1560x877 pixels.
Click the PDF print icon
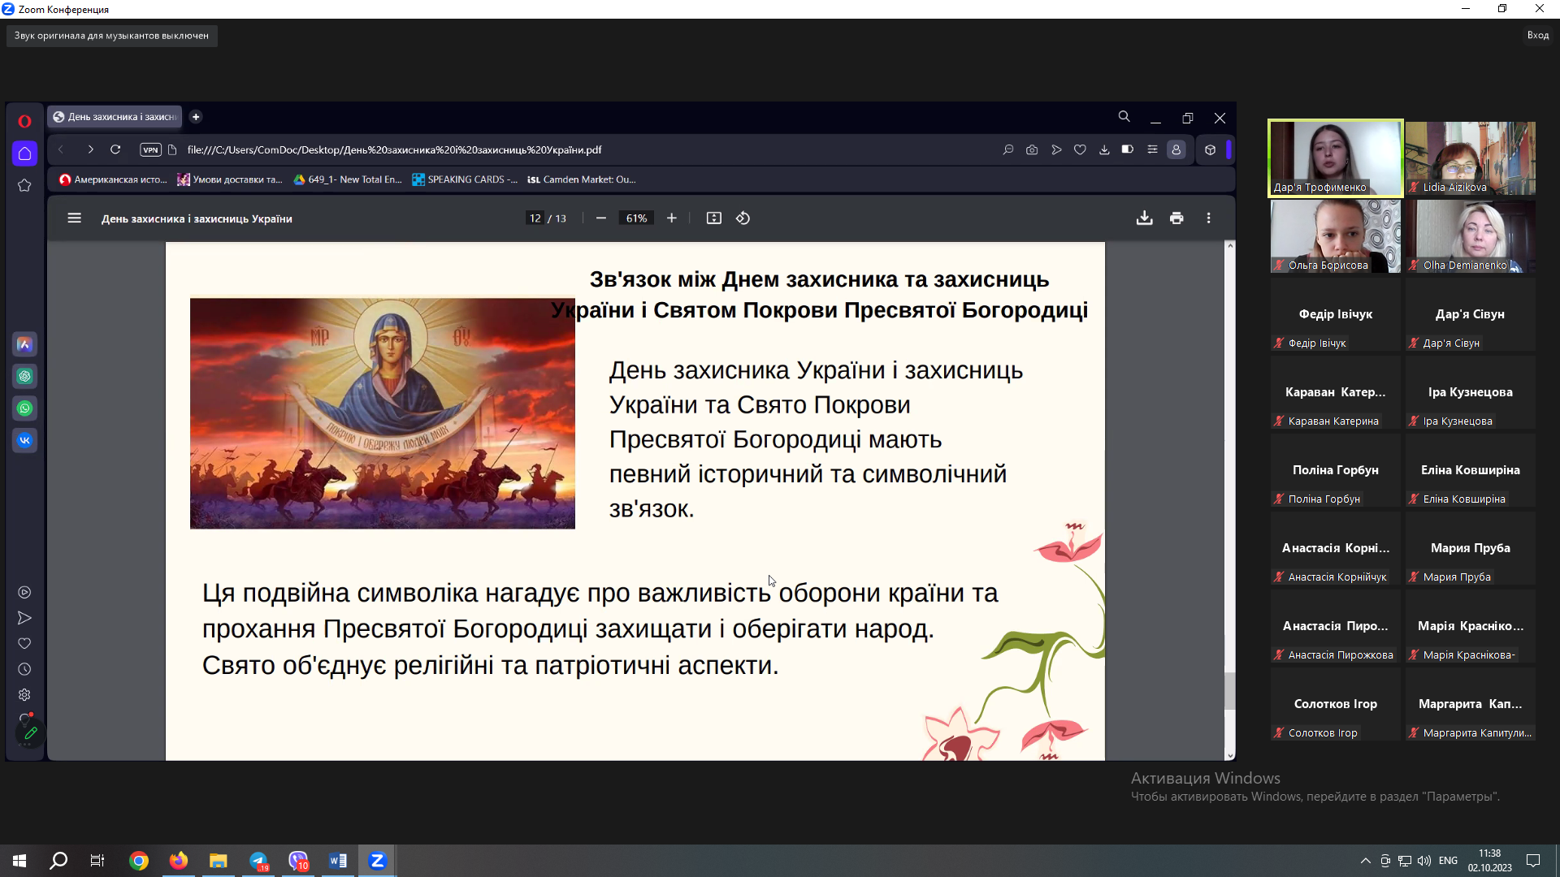coord(1176,218)
